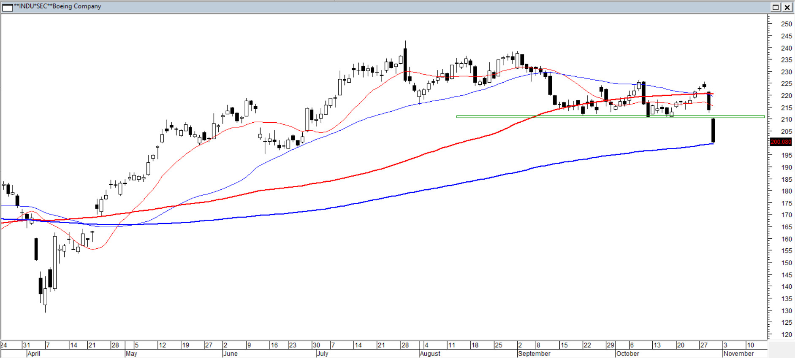795x358 pixels.
Task: Select the November month label
Action: (x=738, y=354)
